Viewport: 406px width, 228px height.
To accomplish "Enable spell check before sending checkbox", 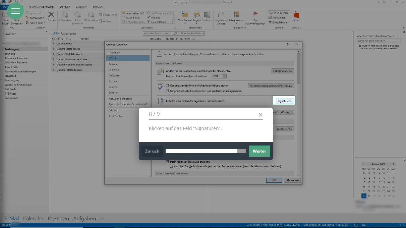I will [168, 86].
